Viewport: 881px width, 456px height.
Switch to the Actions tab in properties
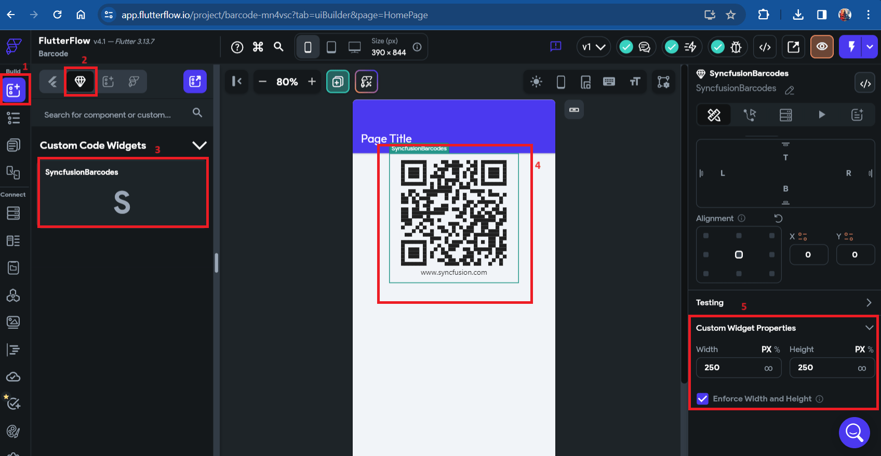(750, 115)
